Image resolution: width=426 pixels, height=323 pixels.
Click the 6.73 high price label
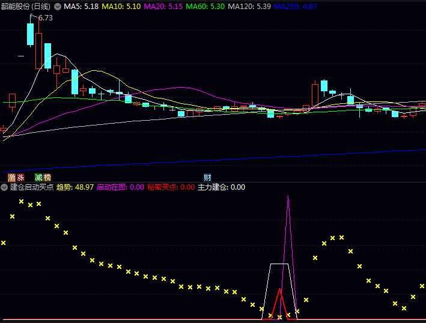tap(45, 18)
